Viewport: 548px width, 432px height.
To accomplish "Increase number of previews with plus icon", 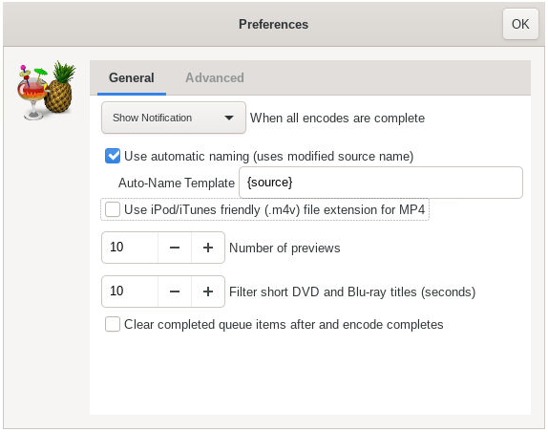I will click(x=208, y=248).
